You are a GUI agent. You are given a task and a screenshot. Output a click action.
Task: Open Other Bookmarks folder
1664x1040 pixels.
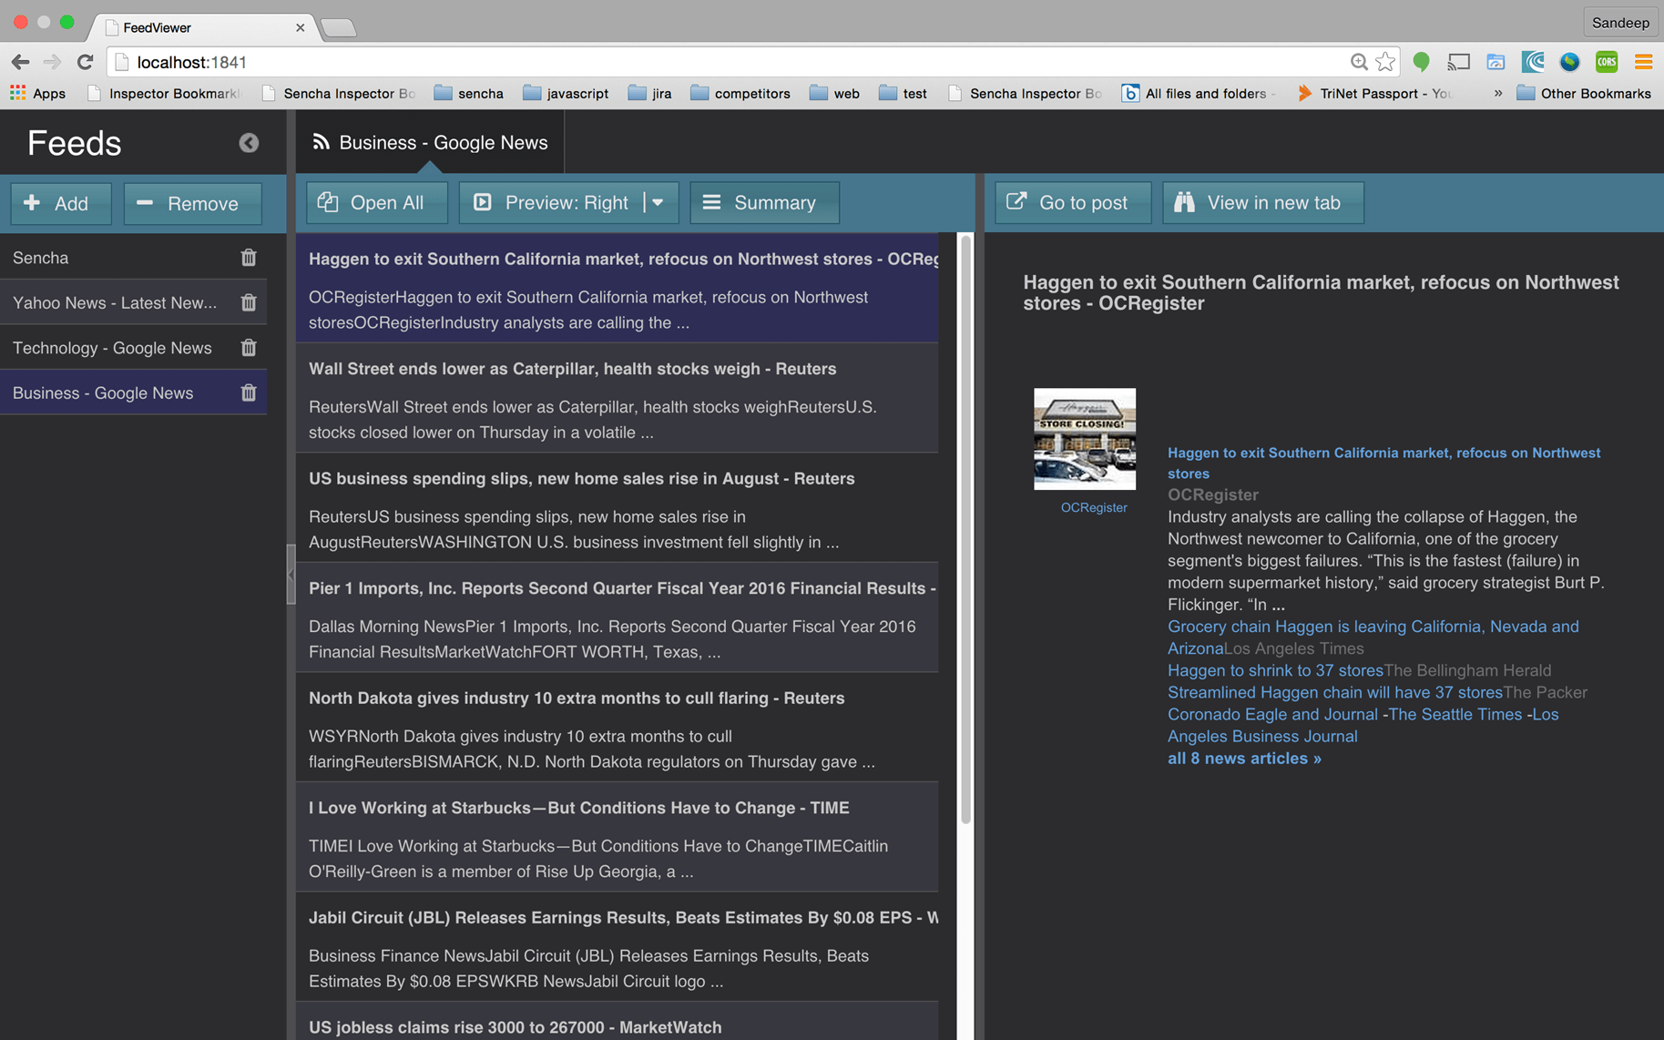[x=1584, y=93]
